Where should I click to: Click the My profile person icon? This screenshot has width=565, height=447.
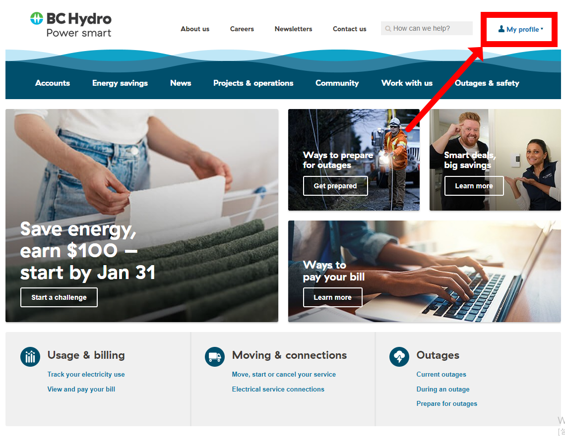501,29
